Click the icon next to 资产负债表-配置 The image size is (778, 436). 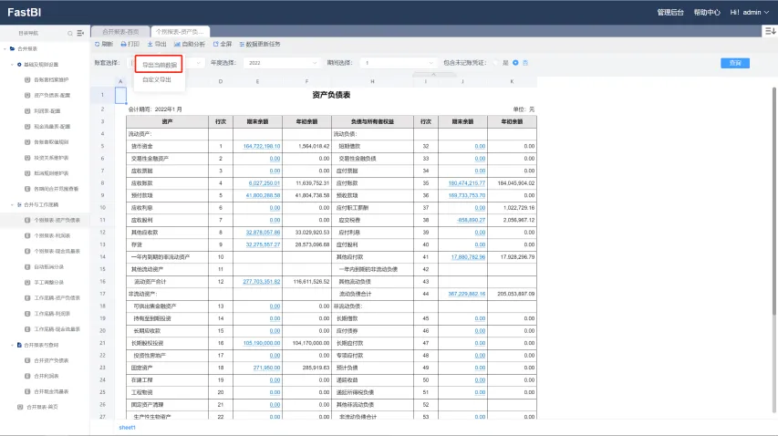(x=27, y=95)
